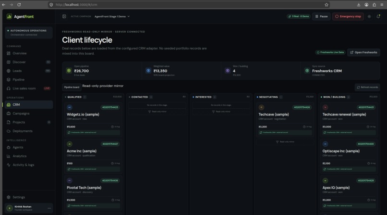
Task: Open Freshworks in external link
Action: [x=363, y=52]
